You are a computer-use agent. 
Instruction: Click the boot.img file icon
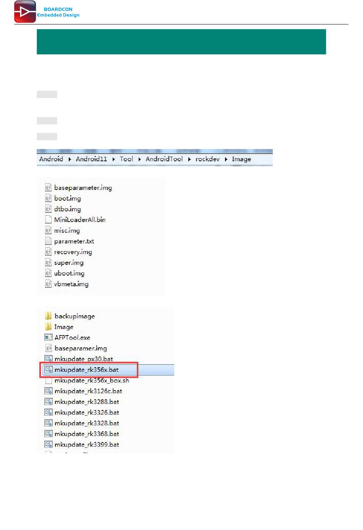(48, 198)
